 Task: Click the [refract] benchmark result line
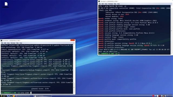(23, 58)
